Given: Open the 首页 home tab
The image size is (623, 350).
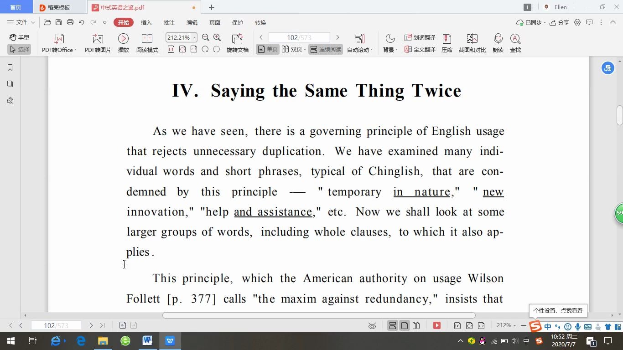Looking at the screenshot, I should [x=16, y=7].
